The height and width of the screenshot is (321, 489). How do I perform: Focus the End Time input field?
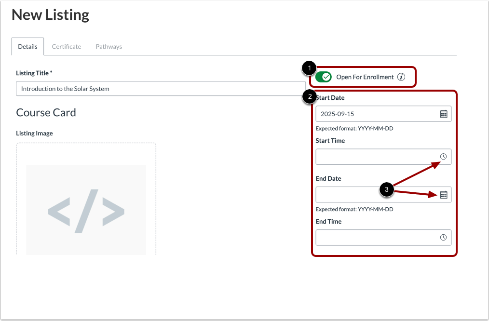(383, 238)
